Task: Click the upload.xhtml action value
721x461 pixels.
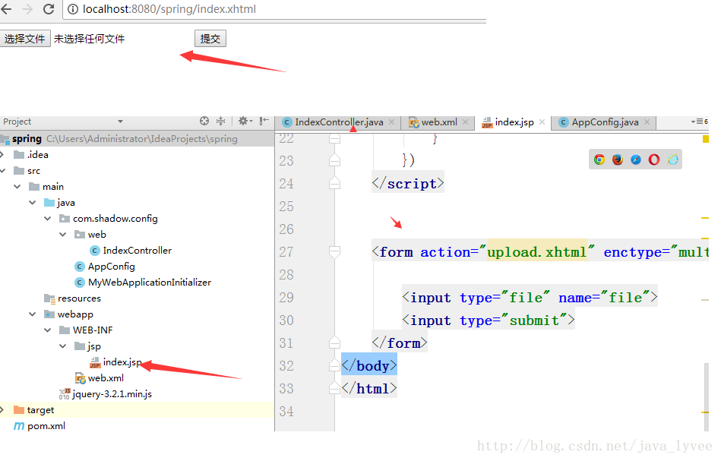Action: coord(536,252)
